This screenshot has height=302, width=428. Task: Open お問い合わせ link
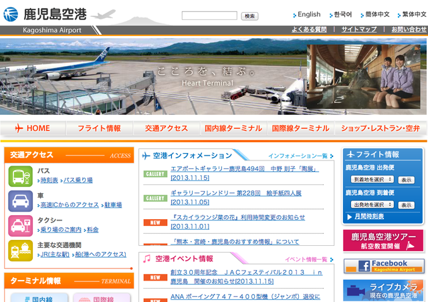409,29
